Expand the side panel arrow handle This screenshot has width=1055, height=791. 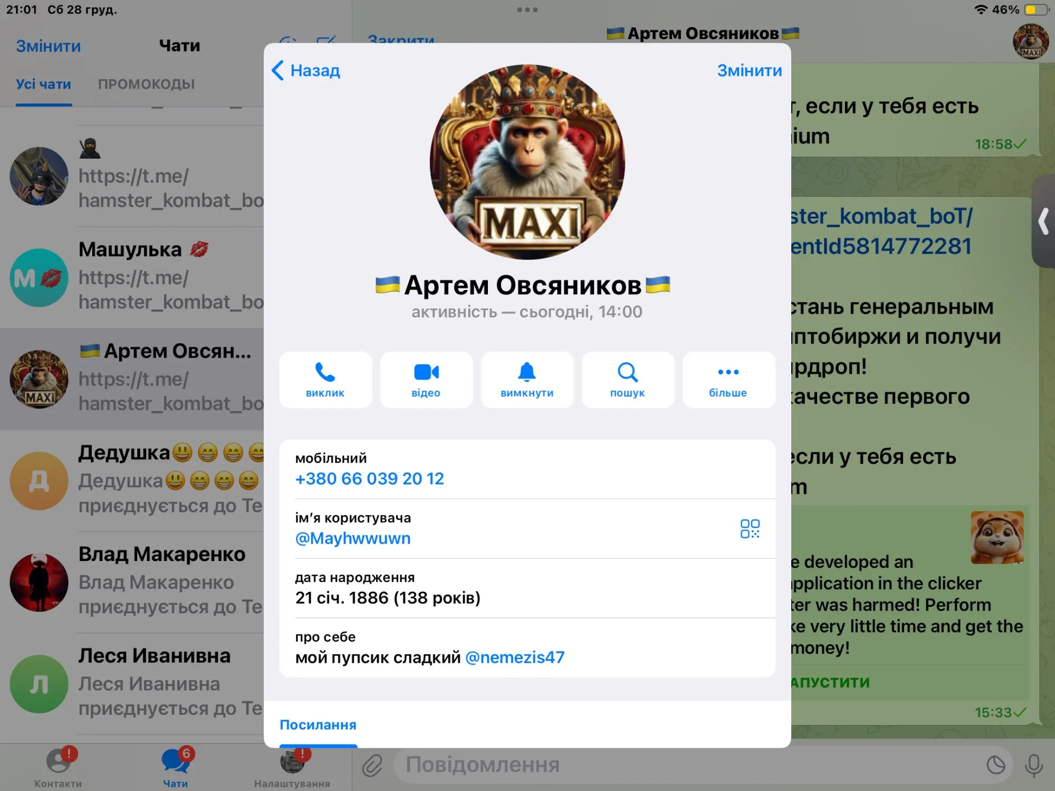point(1043,221)
